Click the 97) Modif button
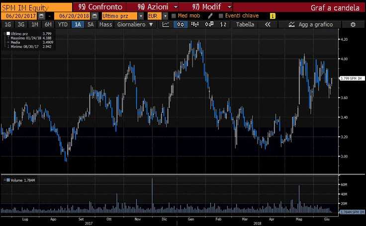 [x=206, y=7]
